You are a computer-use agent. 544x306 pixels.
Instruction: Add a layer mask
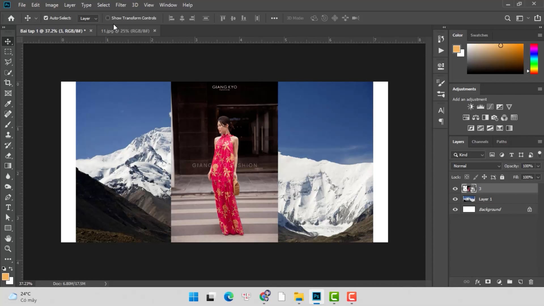(x=488, y=282)
